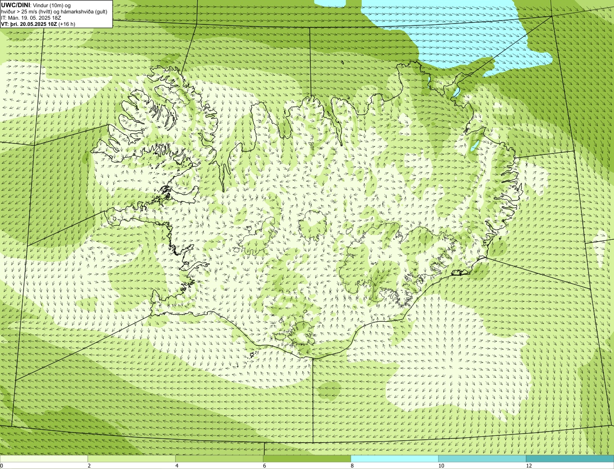
Task: Click the 2–4 m/s light green legend swatch
Action: [131, 459]
